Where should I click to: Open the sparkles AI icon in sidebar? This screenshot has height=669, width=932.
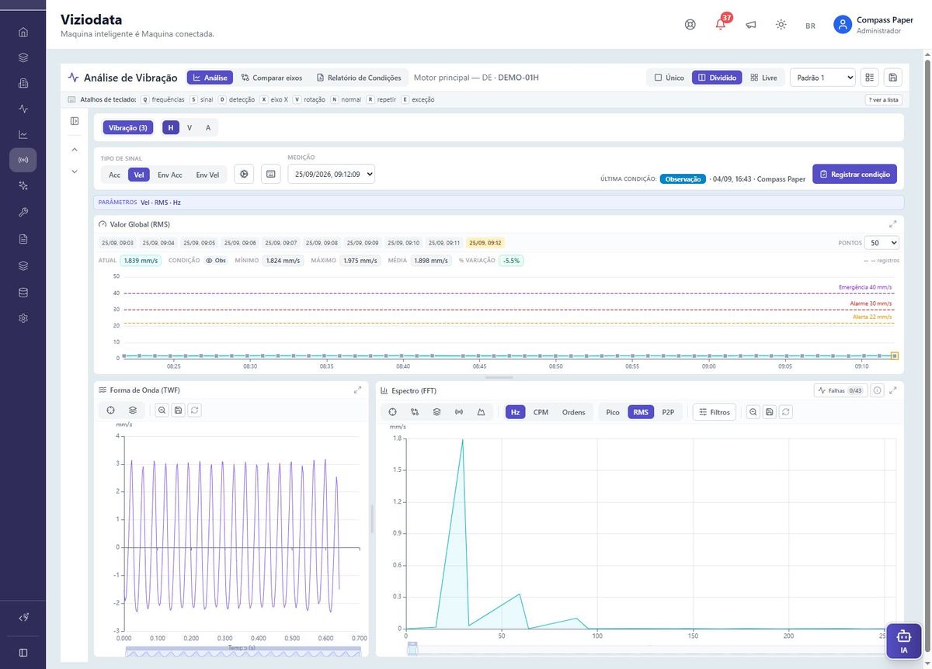point(23,185)
